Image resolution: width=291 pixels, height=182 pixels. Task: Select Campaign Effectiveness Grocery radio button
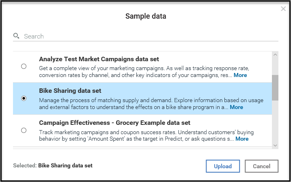(x=24, y=130)
